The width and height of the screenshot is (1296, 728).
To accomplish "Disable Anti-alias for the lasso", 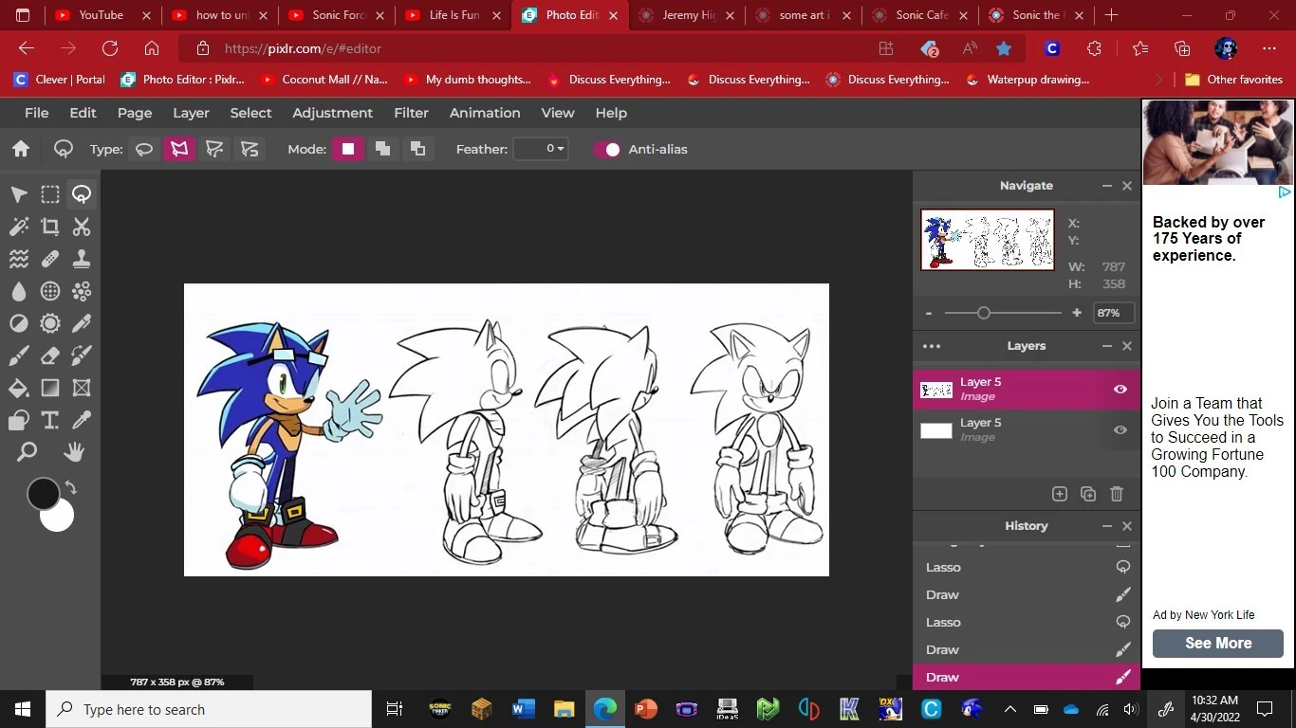I will (x=608, y=149).
